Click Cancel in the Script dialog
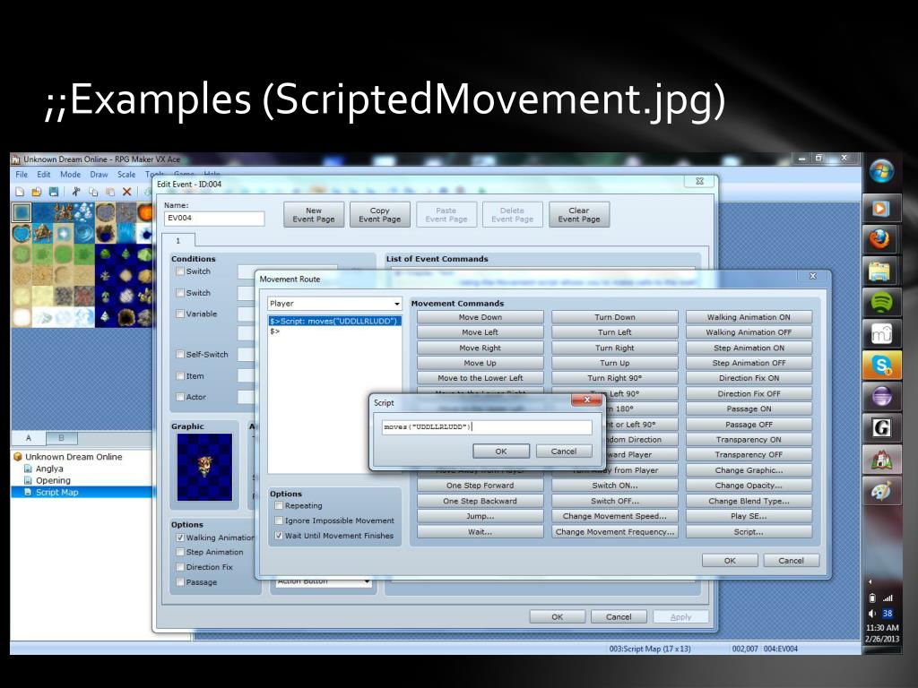918x688 pixels. click(x=564, y=451)
